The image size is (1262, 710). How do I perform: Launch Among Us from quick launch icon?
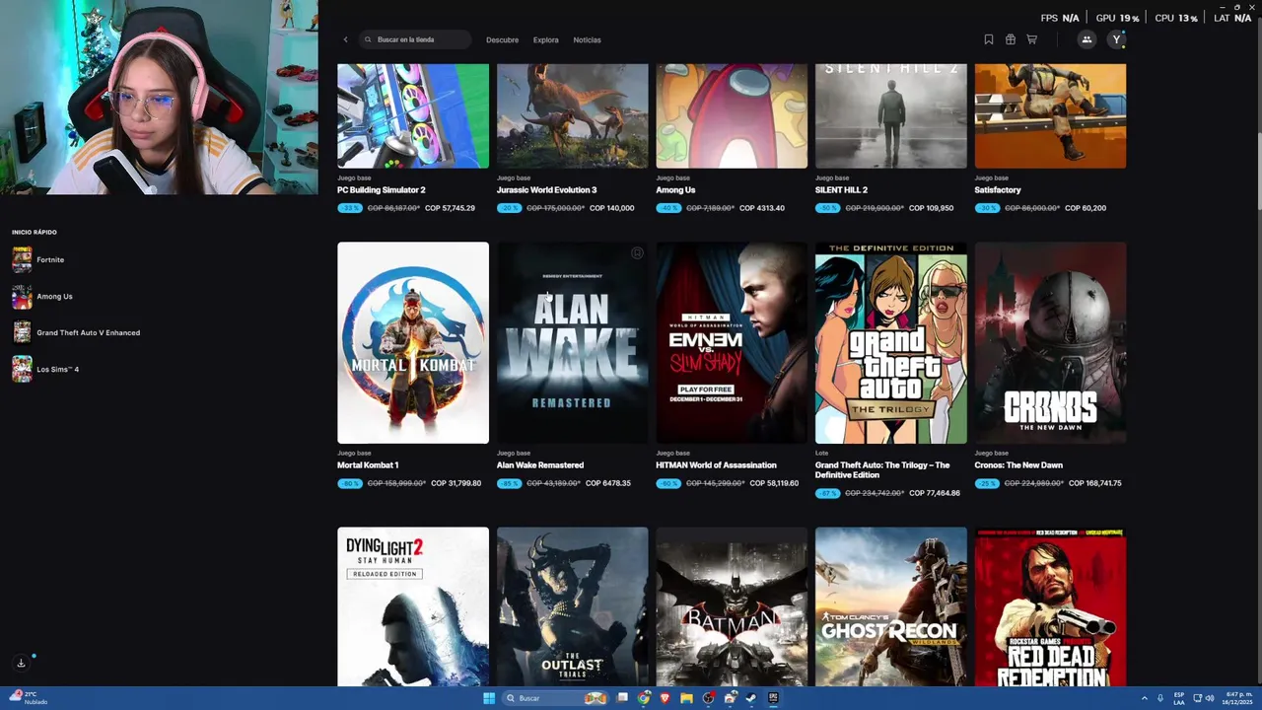tap(22, 296)
